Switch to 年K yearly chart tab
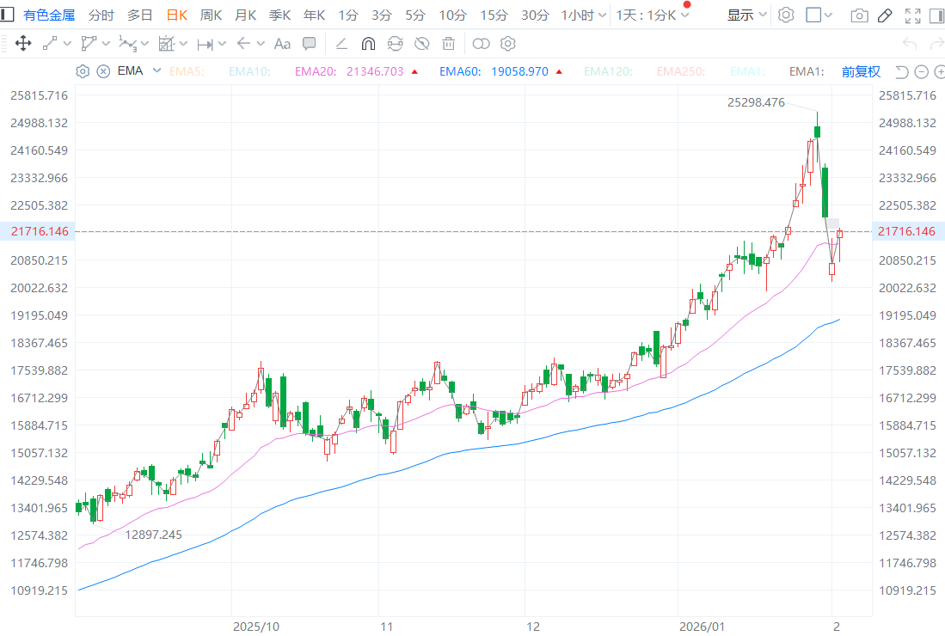 coord(314,15)
